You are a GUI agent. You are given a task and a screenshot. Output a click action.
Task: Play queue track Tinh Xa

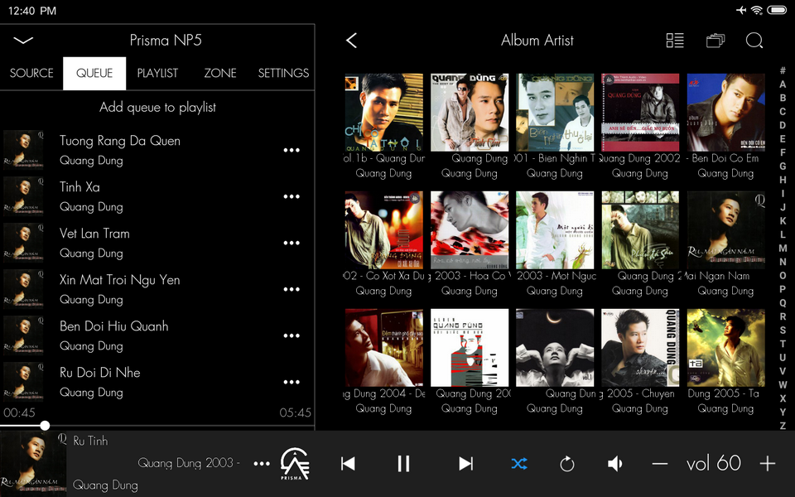(x=157, y=196)
